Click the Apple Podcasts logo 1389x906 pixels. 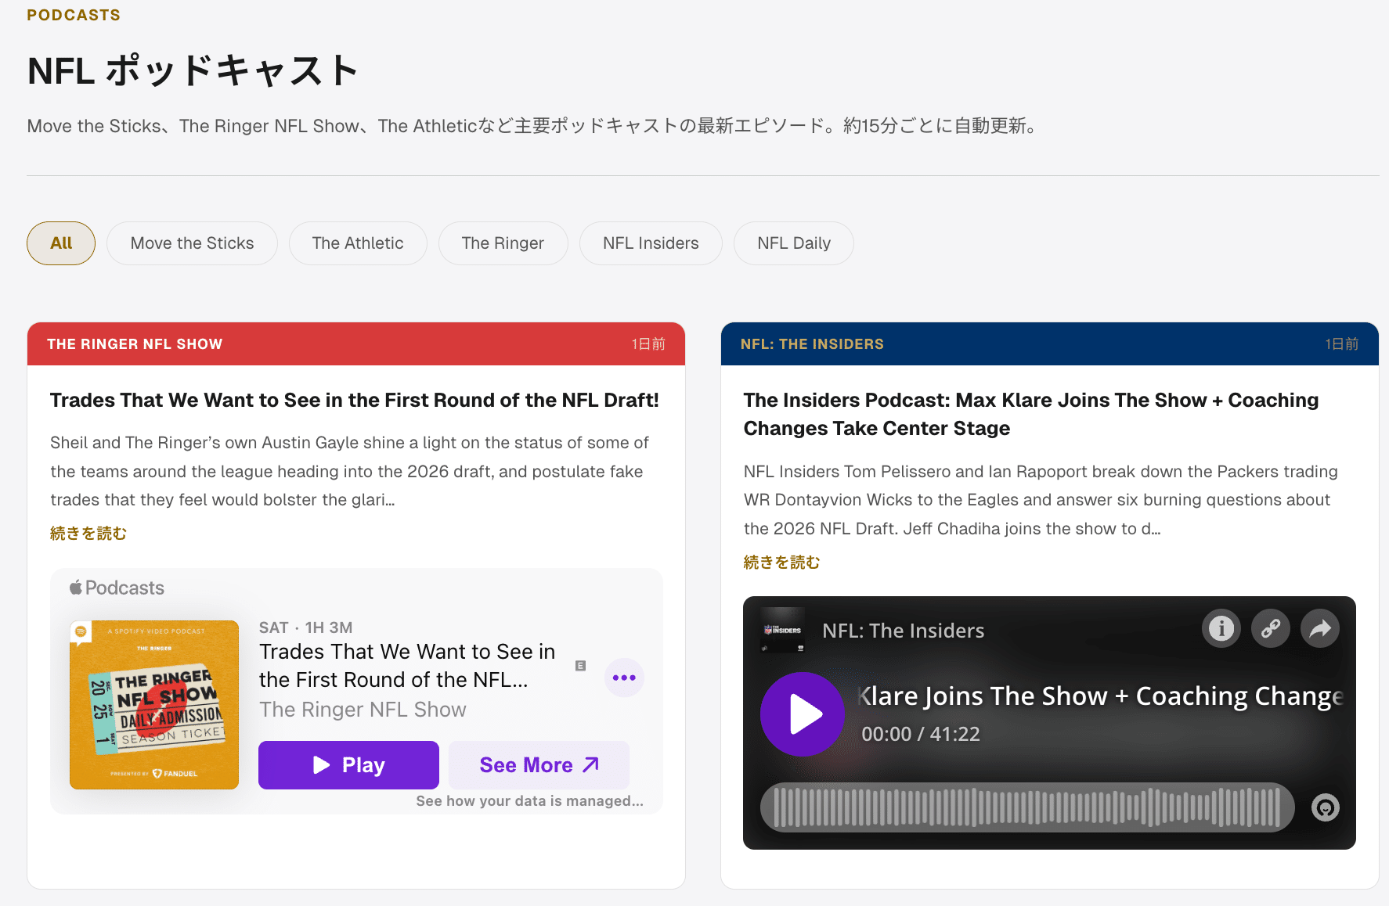117,588
